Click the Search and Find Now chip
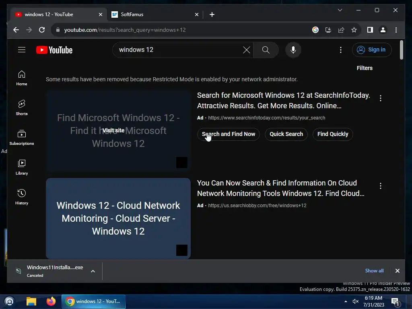412x309 pixels. tap(229, 134)
